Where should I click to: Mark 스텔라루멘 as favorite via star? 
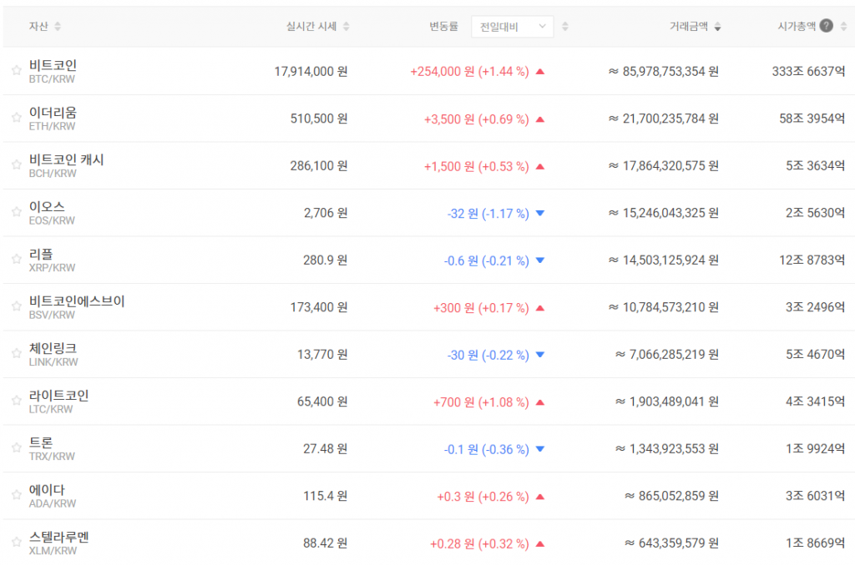tap(17, 542)
